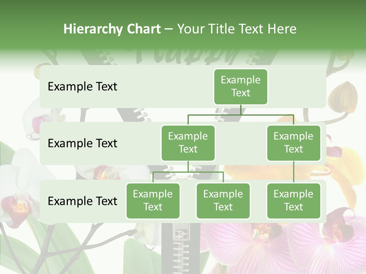This screenshot has height=274, width=366.
Task: Select connector line below the root node
Action: tap(241, 110)
